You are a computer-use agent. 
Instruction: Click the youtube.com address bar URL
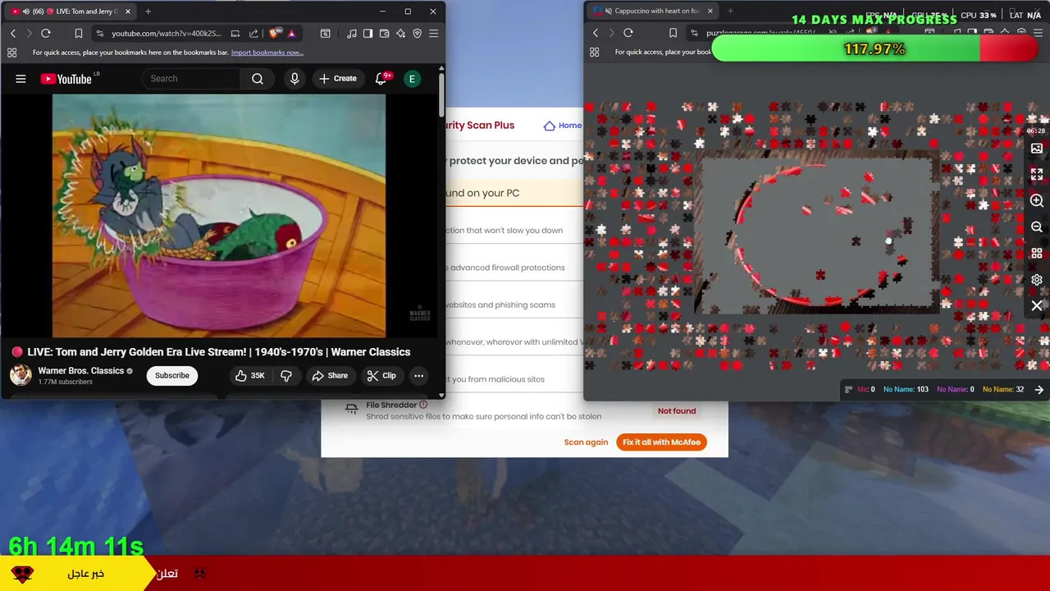click(167, 34)
